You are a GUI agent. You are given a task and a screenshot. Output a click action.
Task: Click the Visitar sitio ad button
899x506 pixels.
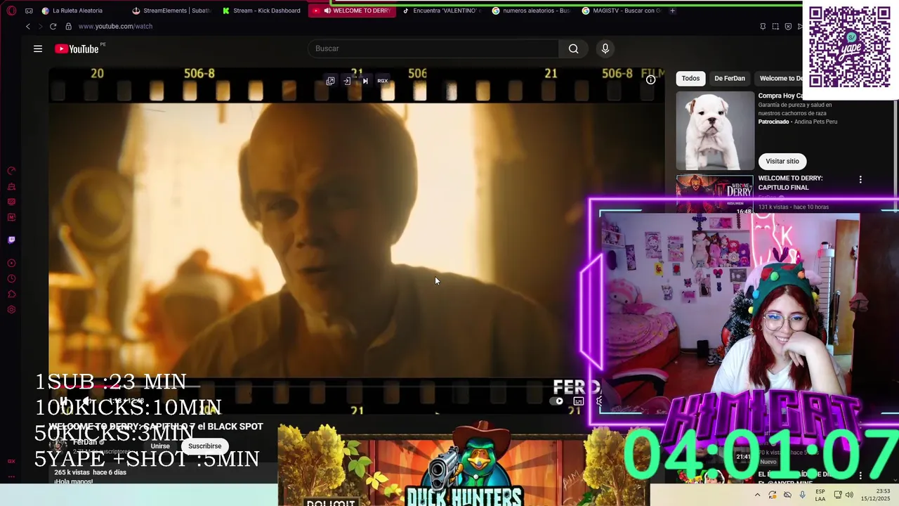click(x=782, y=161)
